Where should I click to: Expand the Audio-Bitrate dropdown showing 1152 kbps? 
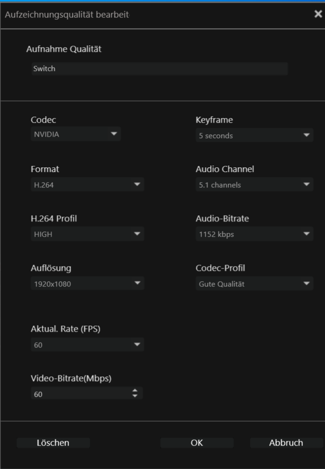tap(254, 234)
